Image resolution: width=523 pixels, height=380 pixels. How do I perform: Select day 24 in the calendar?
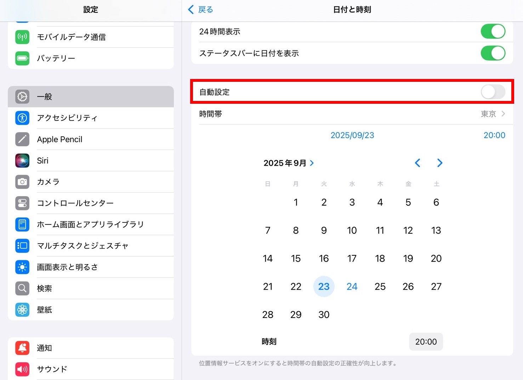[352, 287]
